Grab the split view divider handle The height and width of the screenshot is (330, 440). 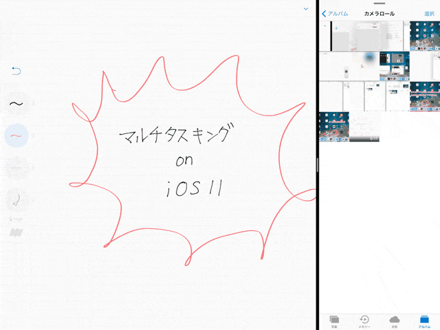pyautogui.click(x=318, y=165)
